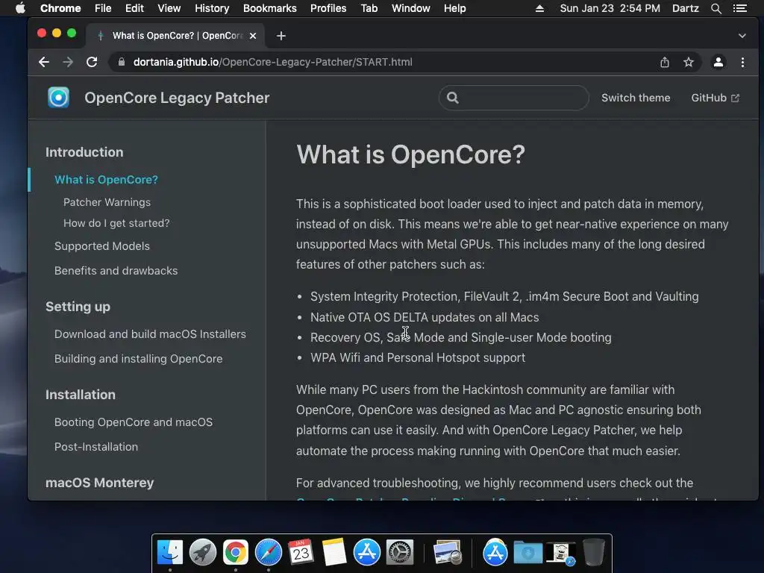Open Notes from the dock
Screen dimensions: 764x573
click(x=334, y=553)
